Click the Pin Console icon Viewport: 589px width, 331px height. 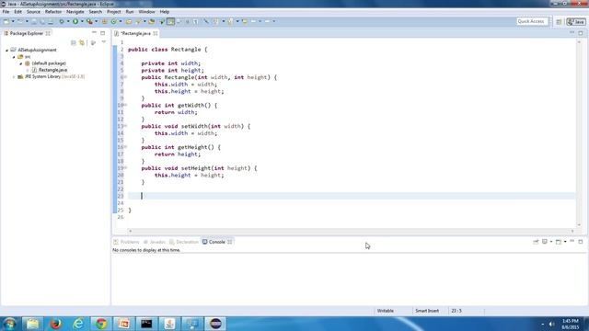pos(536,241)
